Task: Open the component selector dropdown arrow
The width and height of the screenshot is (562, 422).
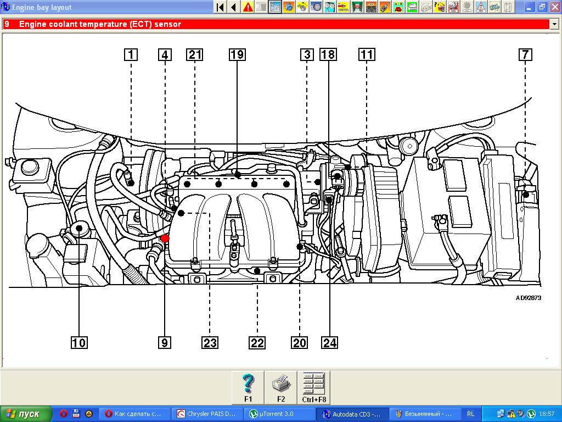Action: coord(554,24)
